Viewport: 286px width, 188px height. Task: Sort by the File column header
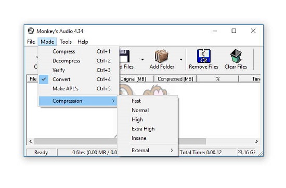pos(33,79)
